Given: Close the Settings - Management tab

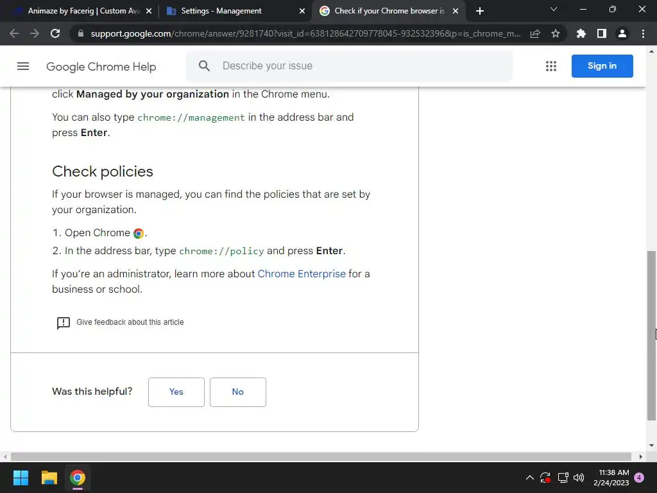Looking at the screenshot, I should click(x=302, y=11).
